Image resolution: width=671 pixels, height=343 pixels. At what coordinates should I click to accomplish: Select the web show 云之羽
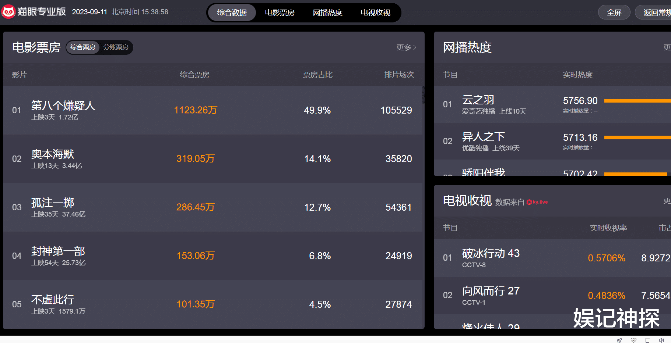[x=478, y=100]
